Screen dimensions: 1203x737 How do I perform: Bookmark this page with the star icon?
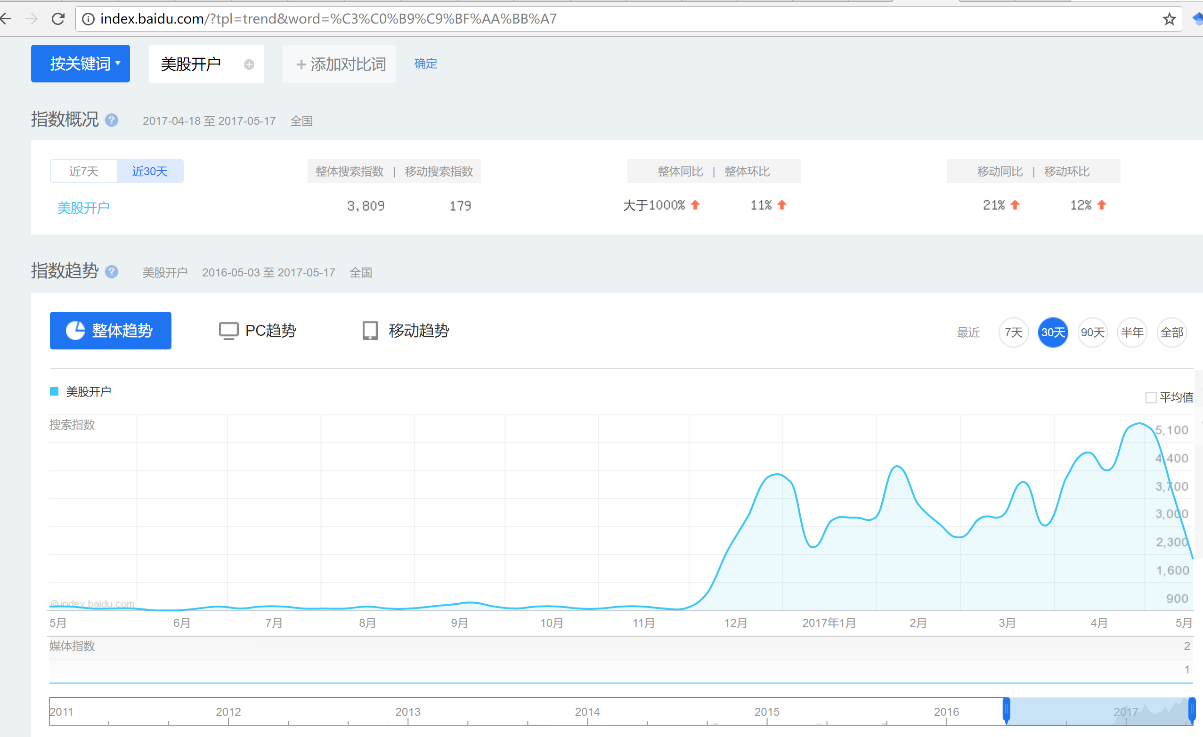[1169, 19]
